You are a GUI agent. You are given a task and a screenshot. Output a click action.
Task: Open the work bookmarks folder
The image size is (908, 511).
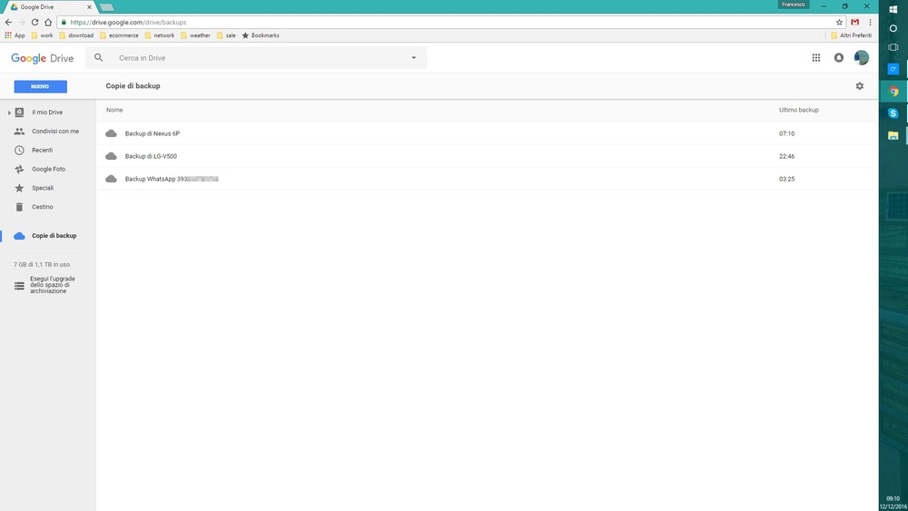pos(42,35)
